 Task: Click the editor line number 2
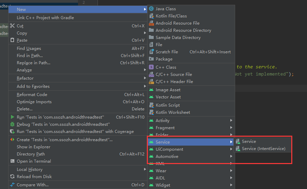[84, 2]
